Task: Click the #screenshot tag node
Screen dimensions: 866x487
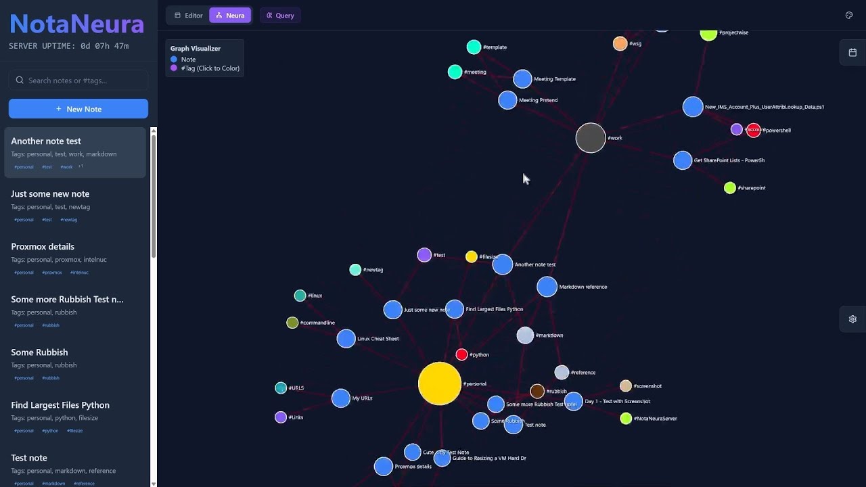Action: pyautogui.click(x=626, y=386)
